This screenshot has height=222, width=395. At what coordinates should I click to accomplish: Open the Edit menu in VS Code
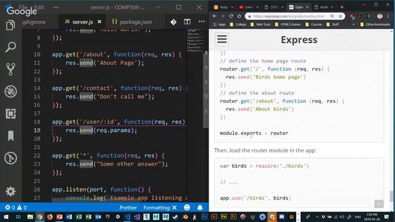pyautogui.click(x=39, y=7)
